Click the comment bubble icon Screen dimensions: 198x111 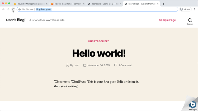pos(116,65)
